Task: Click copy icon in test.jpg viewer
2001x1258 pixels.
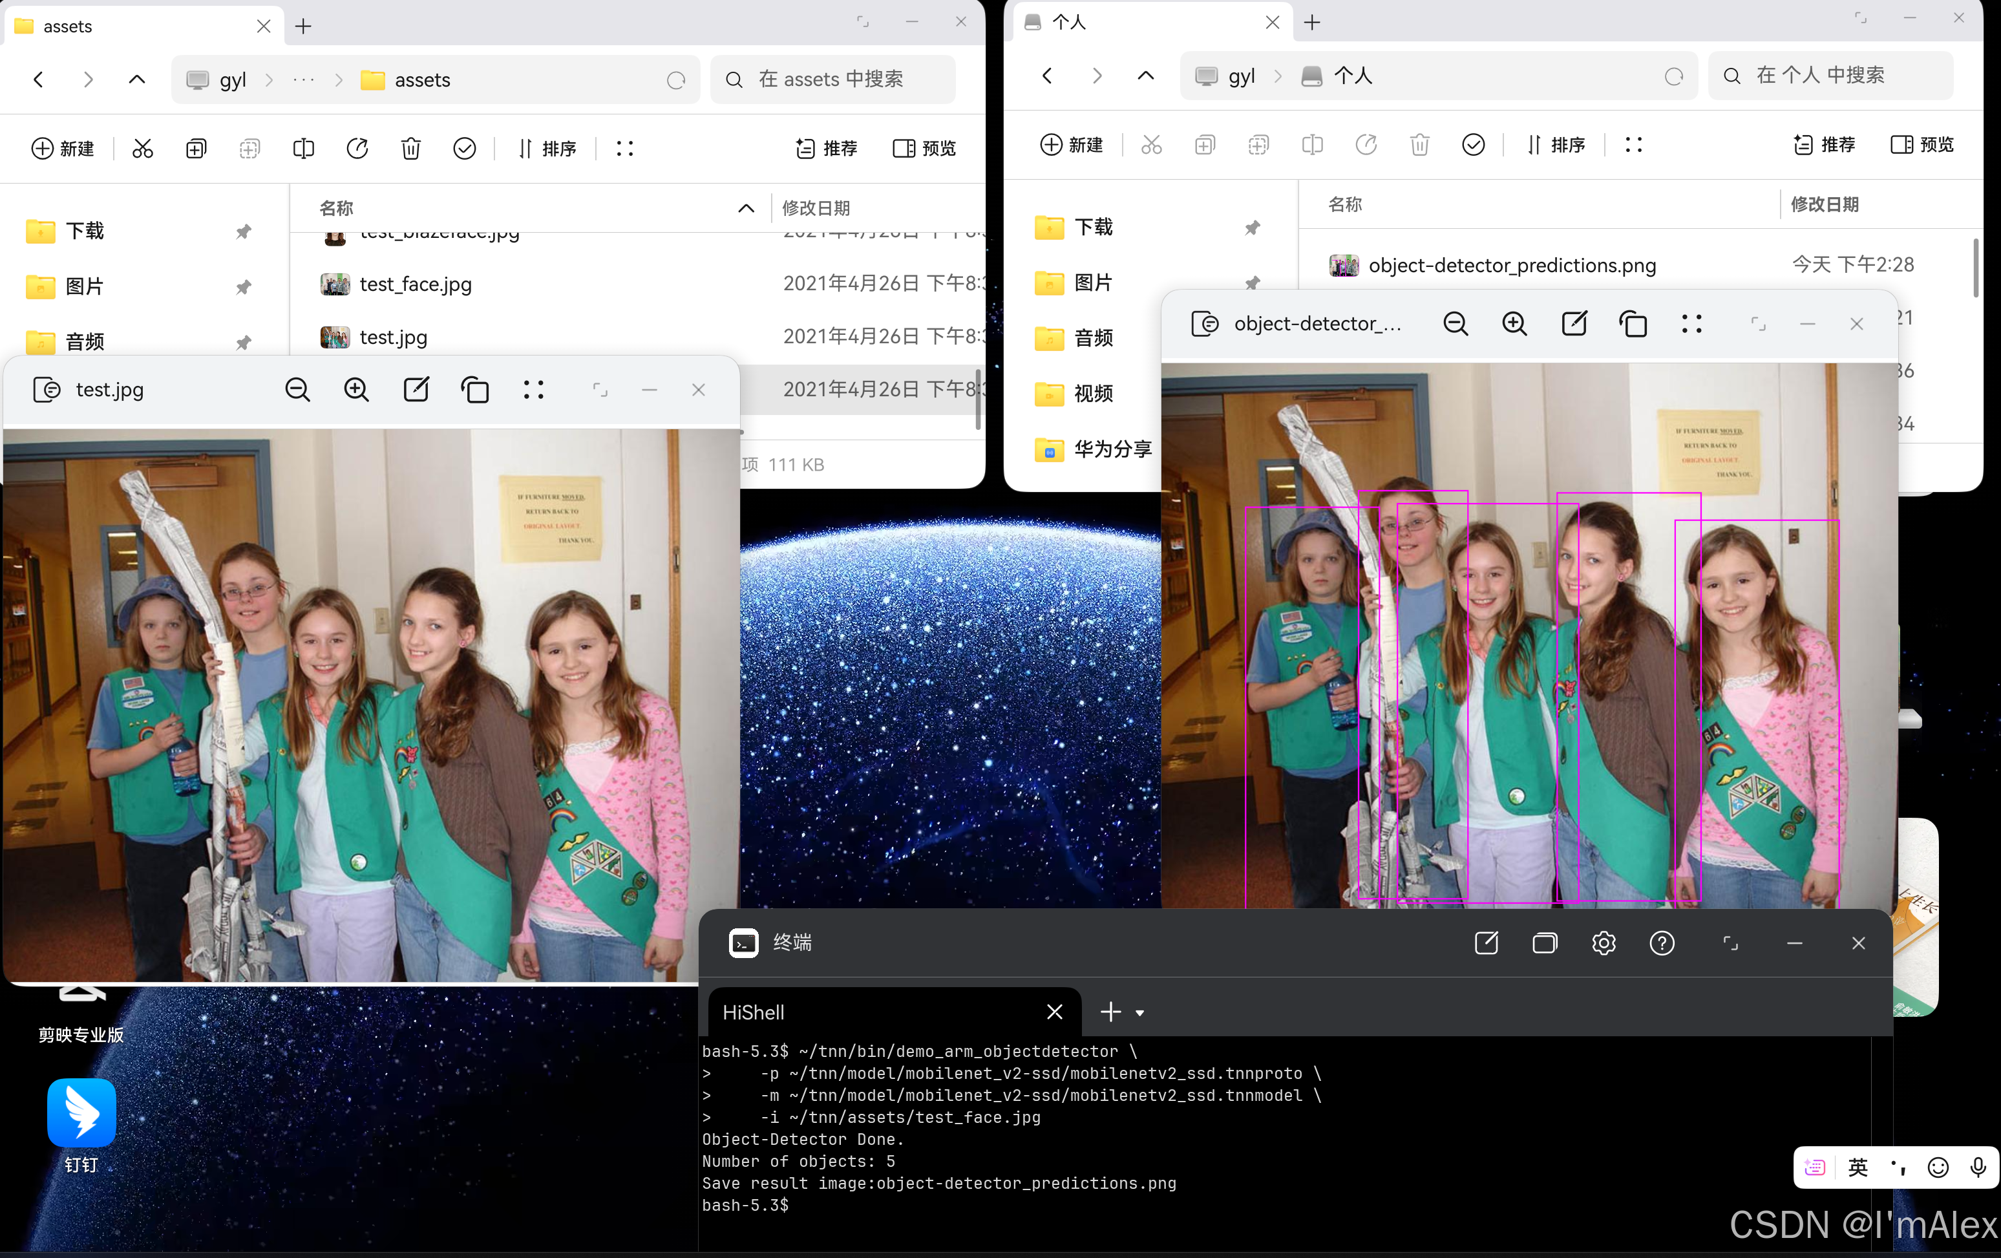Action: (x=474, y=390)
